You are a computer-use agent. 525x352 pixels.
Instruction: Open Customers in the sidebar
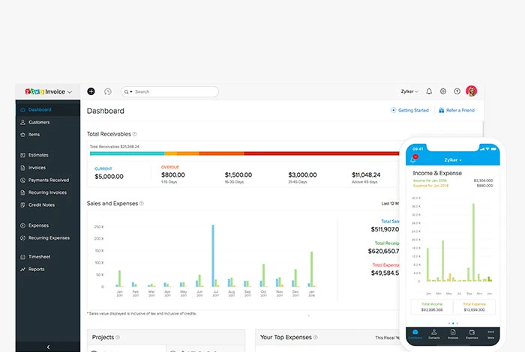48,122
